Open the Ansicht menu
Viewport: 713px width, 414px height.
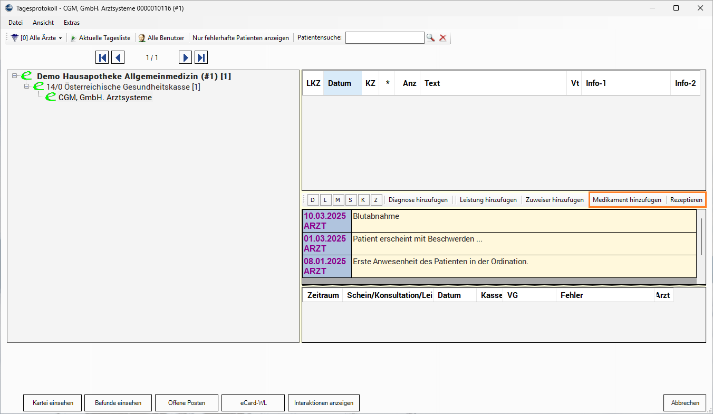point(43,23)
